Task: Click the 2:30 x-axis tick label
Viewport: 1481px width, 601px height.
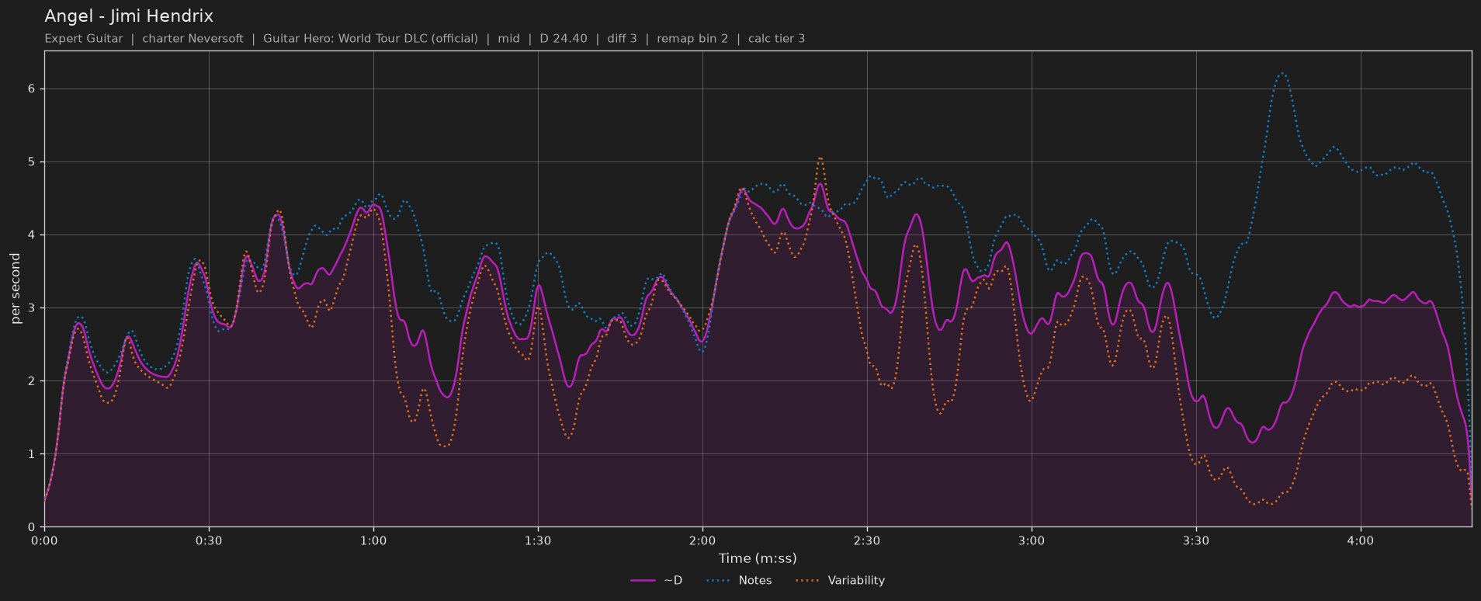Action: [867, 540]
